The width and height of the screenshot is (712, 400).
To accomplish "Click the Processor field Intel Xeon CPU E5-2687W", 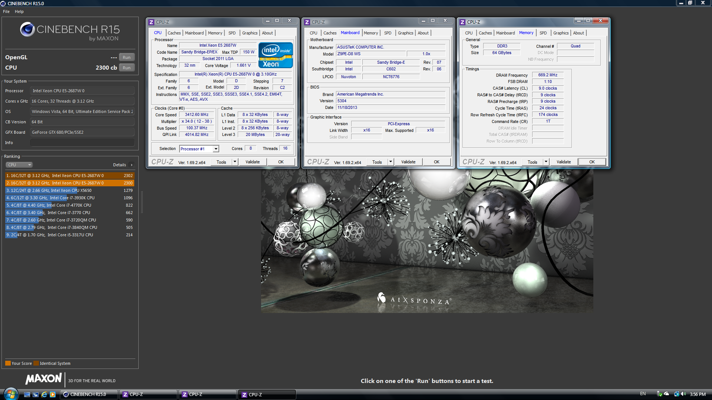I will tap(82, 91).
